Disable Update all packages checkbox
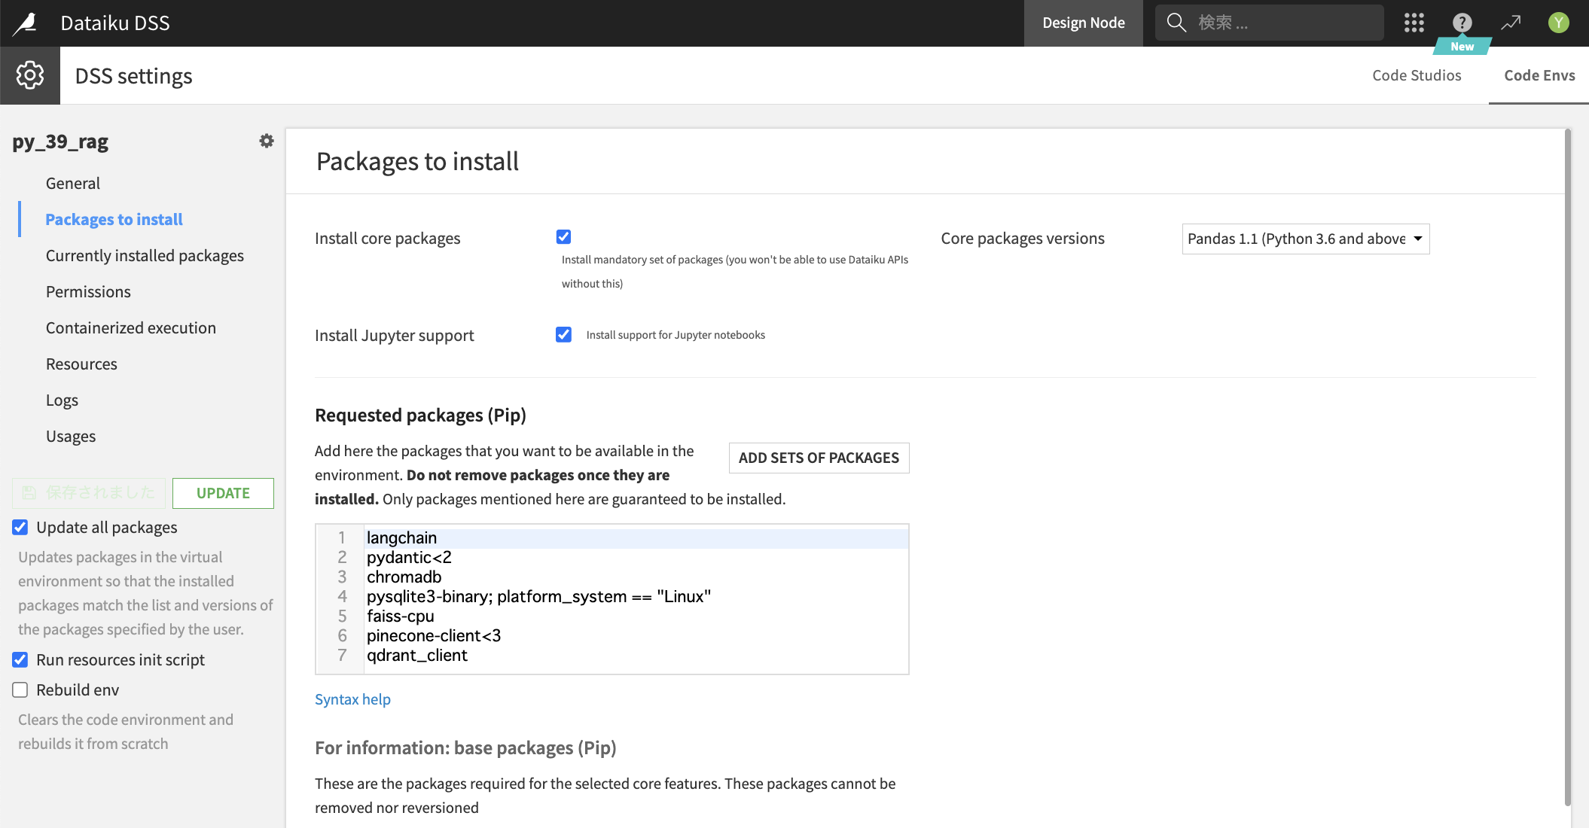 (20, 527)
